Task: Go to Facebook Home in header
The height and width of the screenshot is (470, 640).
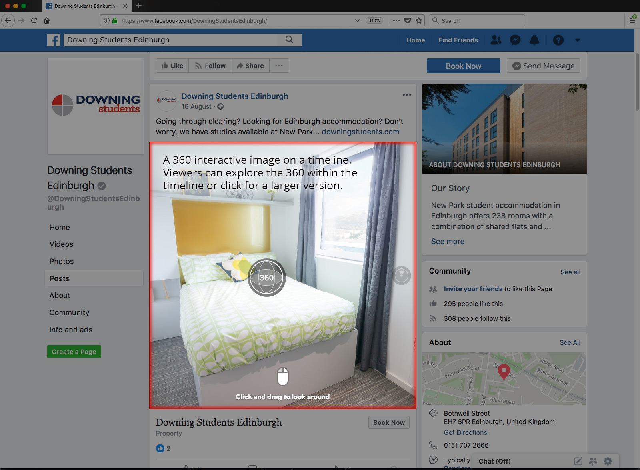Action: (x=416, y=40)
